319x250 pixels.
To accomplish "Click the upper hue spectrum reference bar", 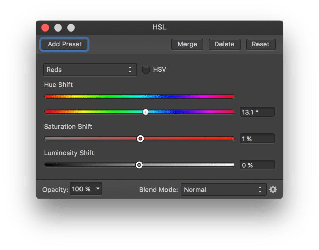I will [139, 97].
